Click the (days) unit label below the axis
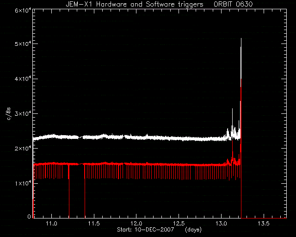Screen dimensions: 296x237 coord(193,230)
